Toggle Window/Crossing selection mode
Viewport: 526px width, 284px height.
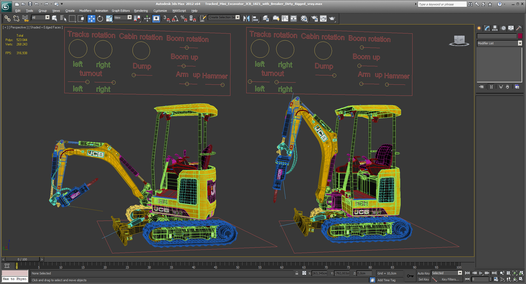click(x=81, y=18)
